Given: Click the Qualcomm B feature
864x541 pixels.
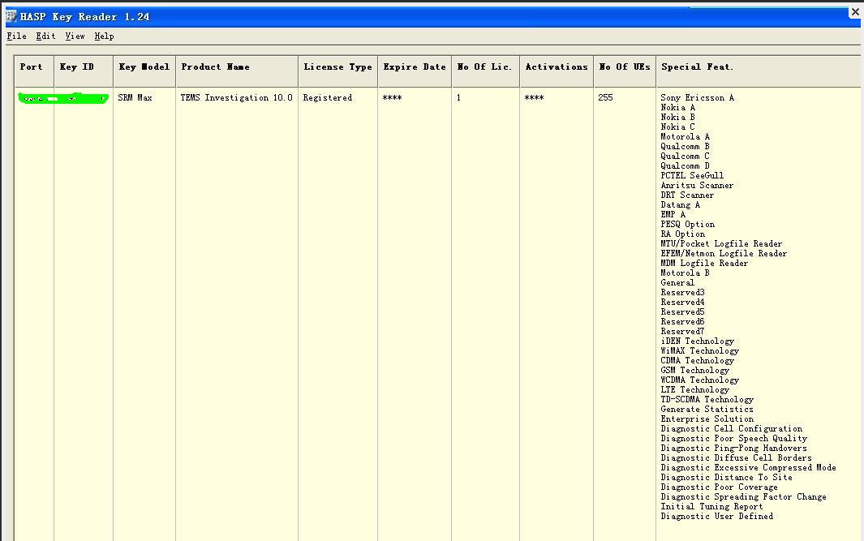Looking at the screenshot, I should point(685,147).
